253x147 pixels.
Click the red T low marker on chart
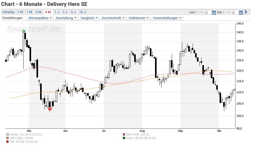[x=50, y=109]
